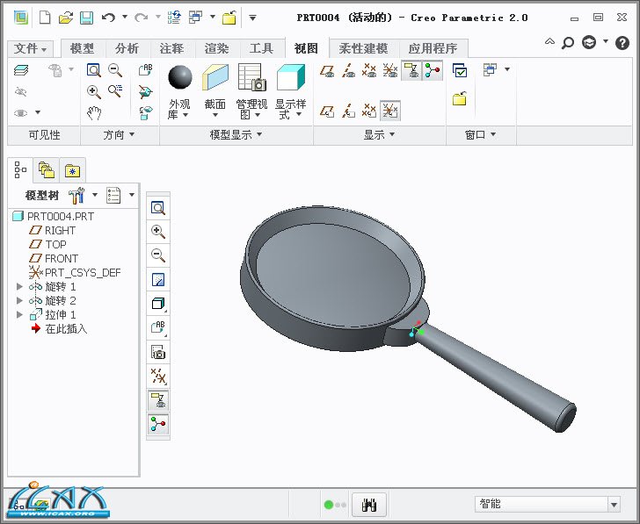Switch to the 分析 ribbon tab
The width and height of the screenshot is (640, 524).
coord(127,49)
